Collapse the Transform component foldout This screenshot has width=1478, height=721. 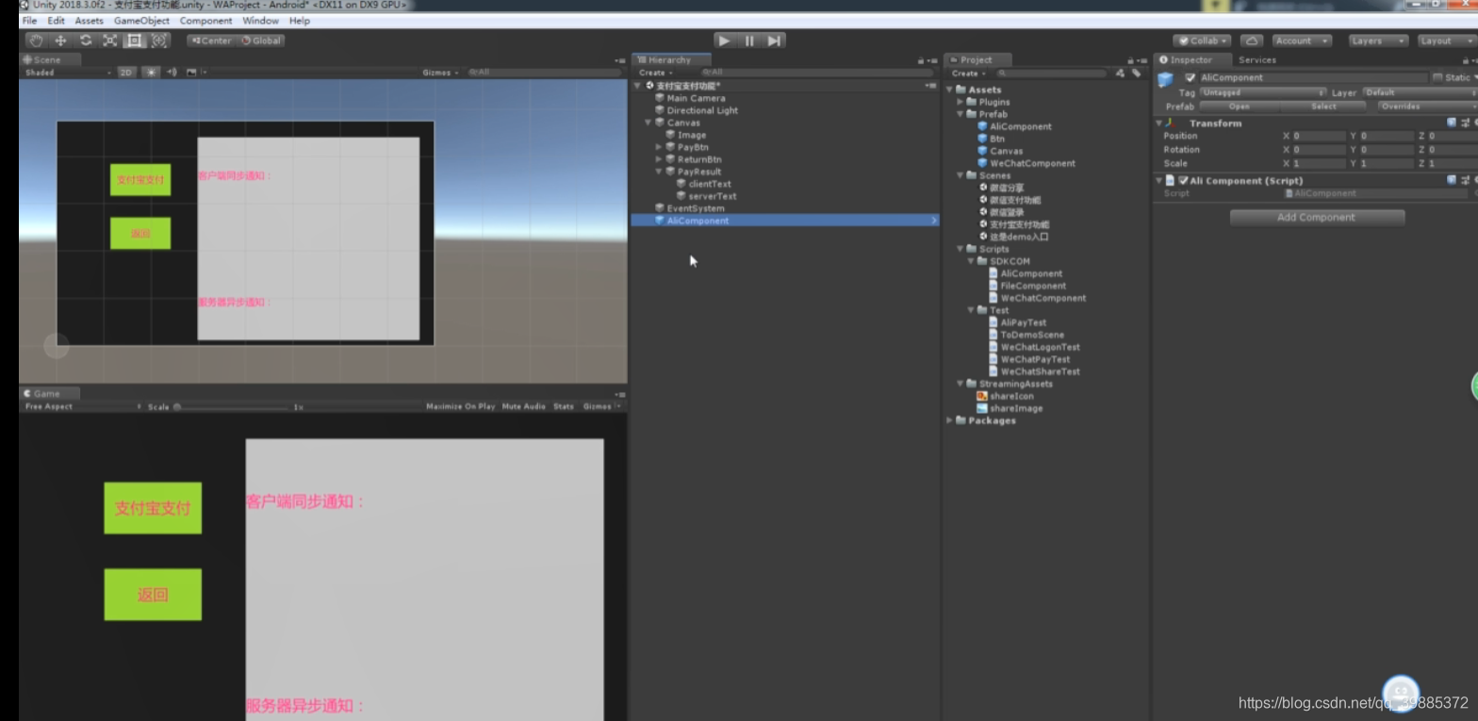click(1158, 123)
